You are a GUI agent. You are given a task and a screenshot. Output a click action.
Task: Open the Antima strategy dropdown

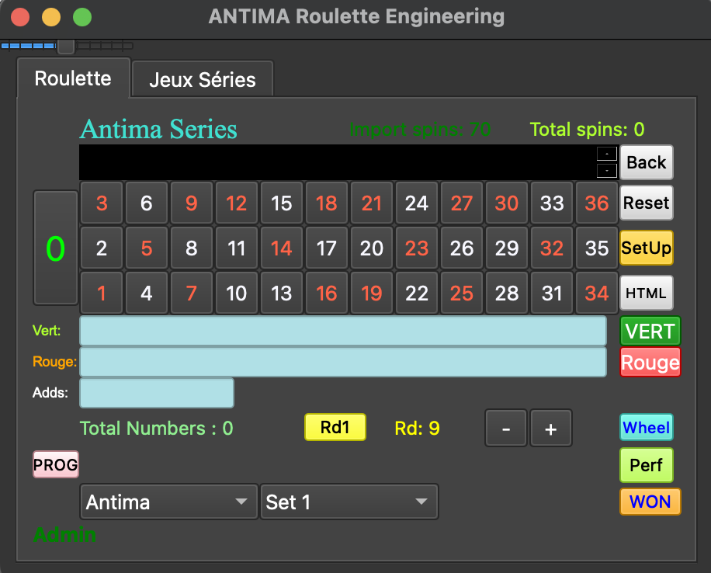168,502
